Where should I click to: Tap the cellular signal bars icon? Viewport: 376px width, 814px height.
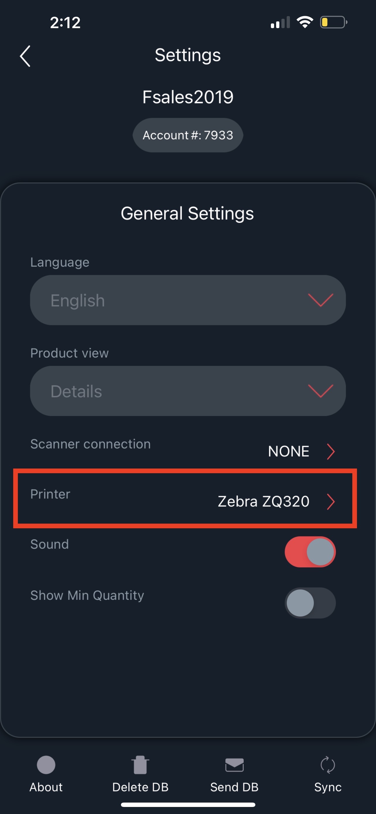click(280, 23)
